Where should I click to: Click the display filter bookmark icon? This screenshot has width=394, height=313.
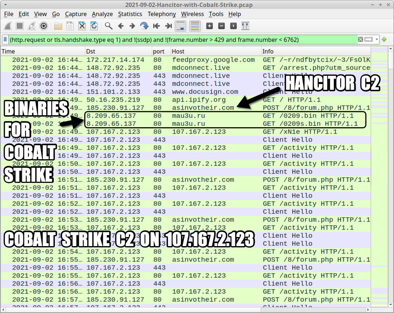click(5, 40)
